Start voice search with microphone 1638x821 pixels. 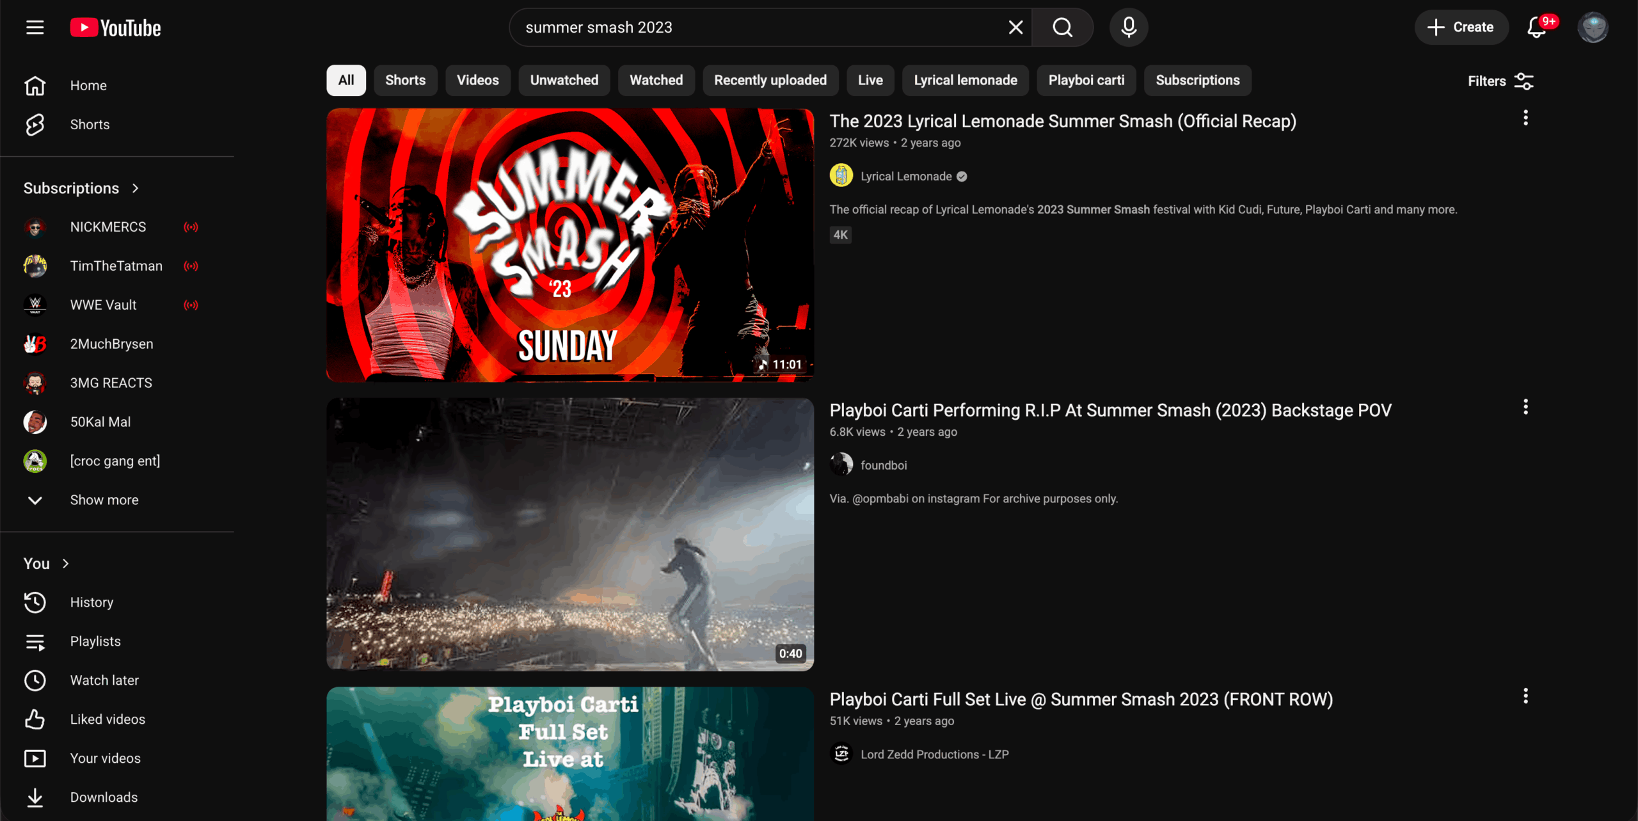click(x=1129, y=28)
